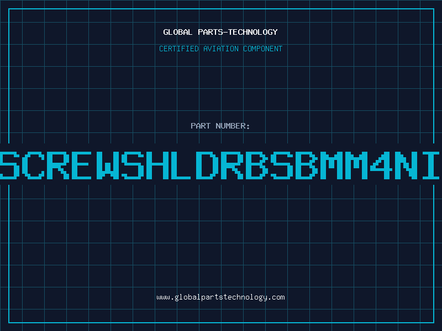The image size is (442, 331).
Task: Select the 'CERTIFIED AVIATION COMPONENT' subtitle
Action: (220, 49)
